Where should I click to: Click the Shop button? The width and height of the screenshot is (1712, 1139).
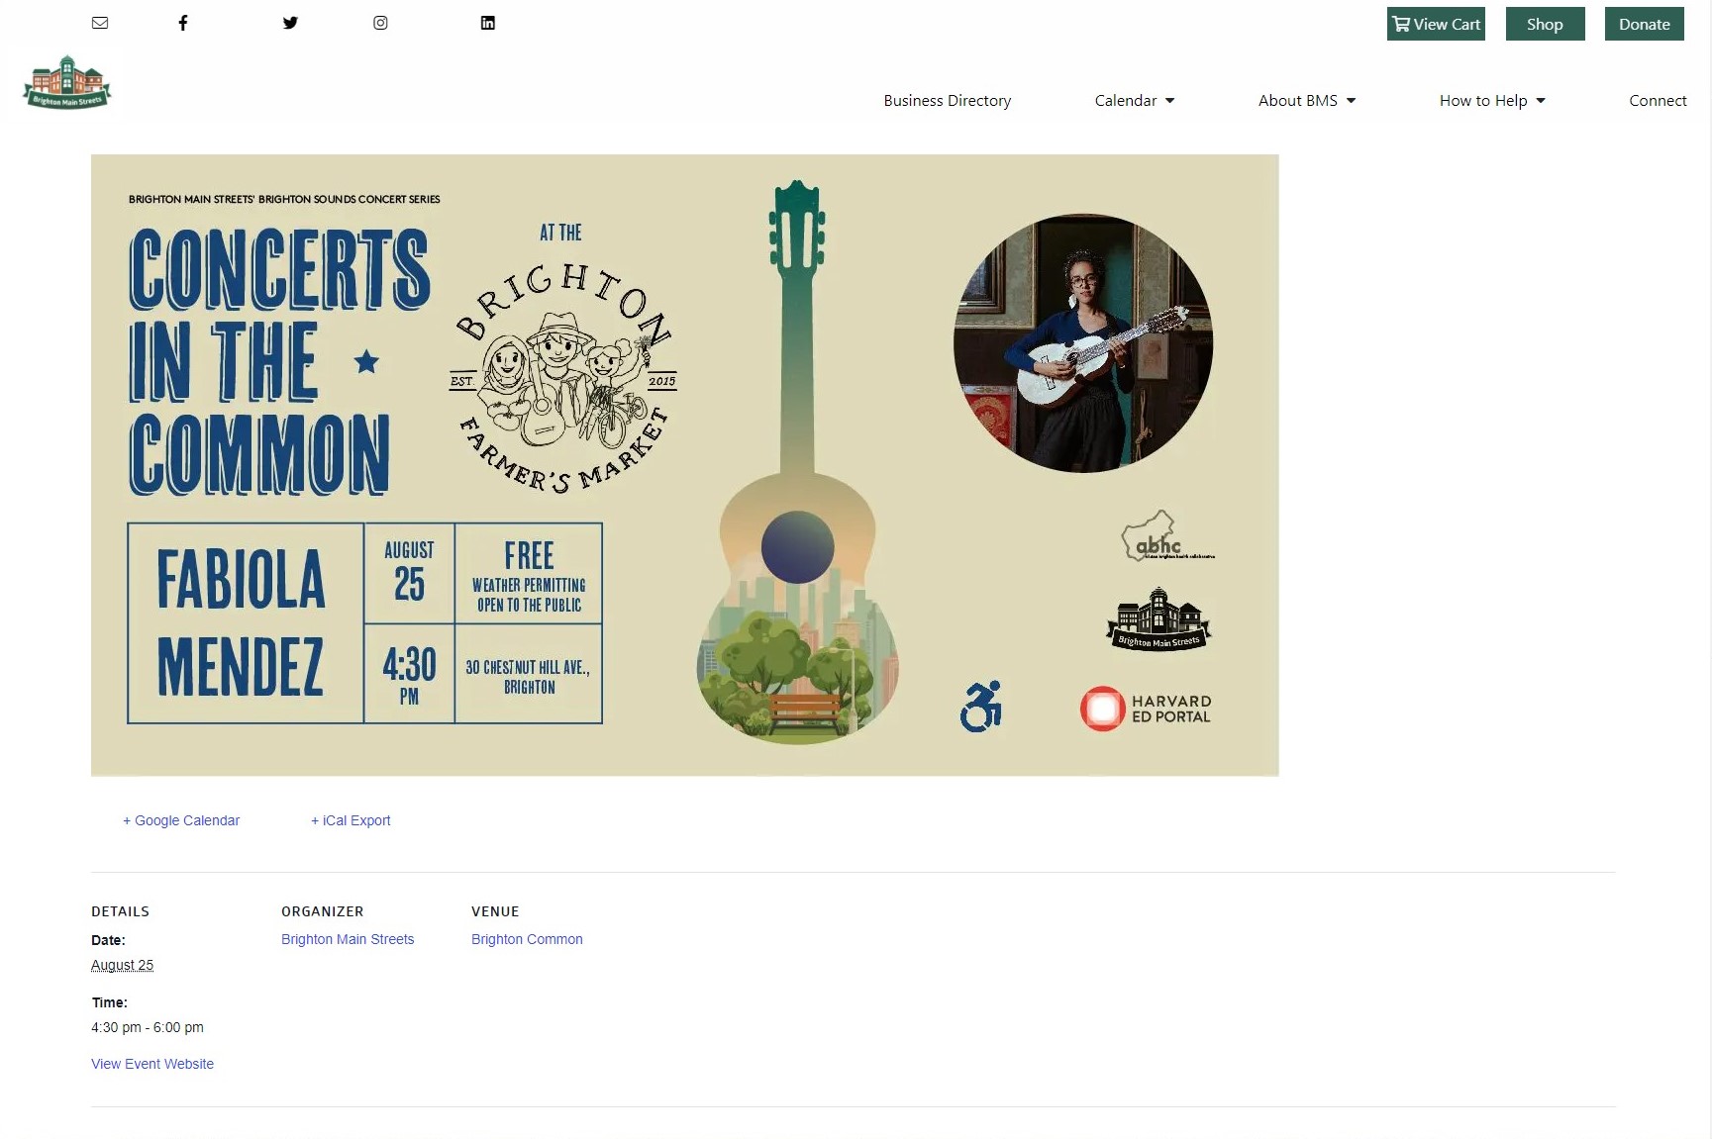pos(1545,24)
